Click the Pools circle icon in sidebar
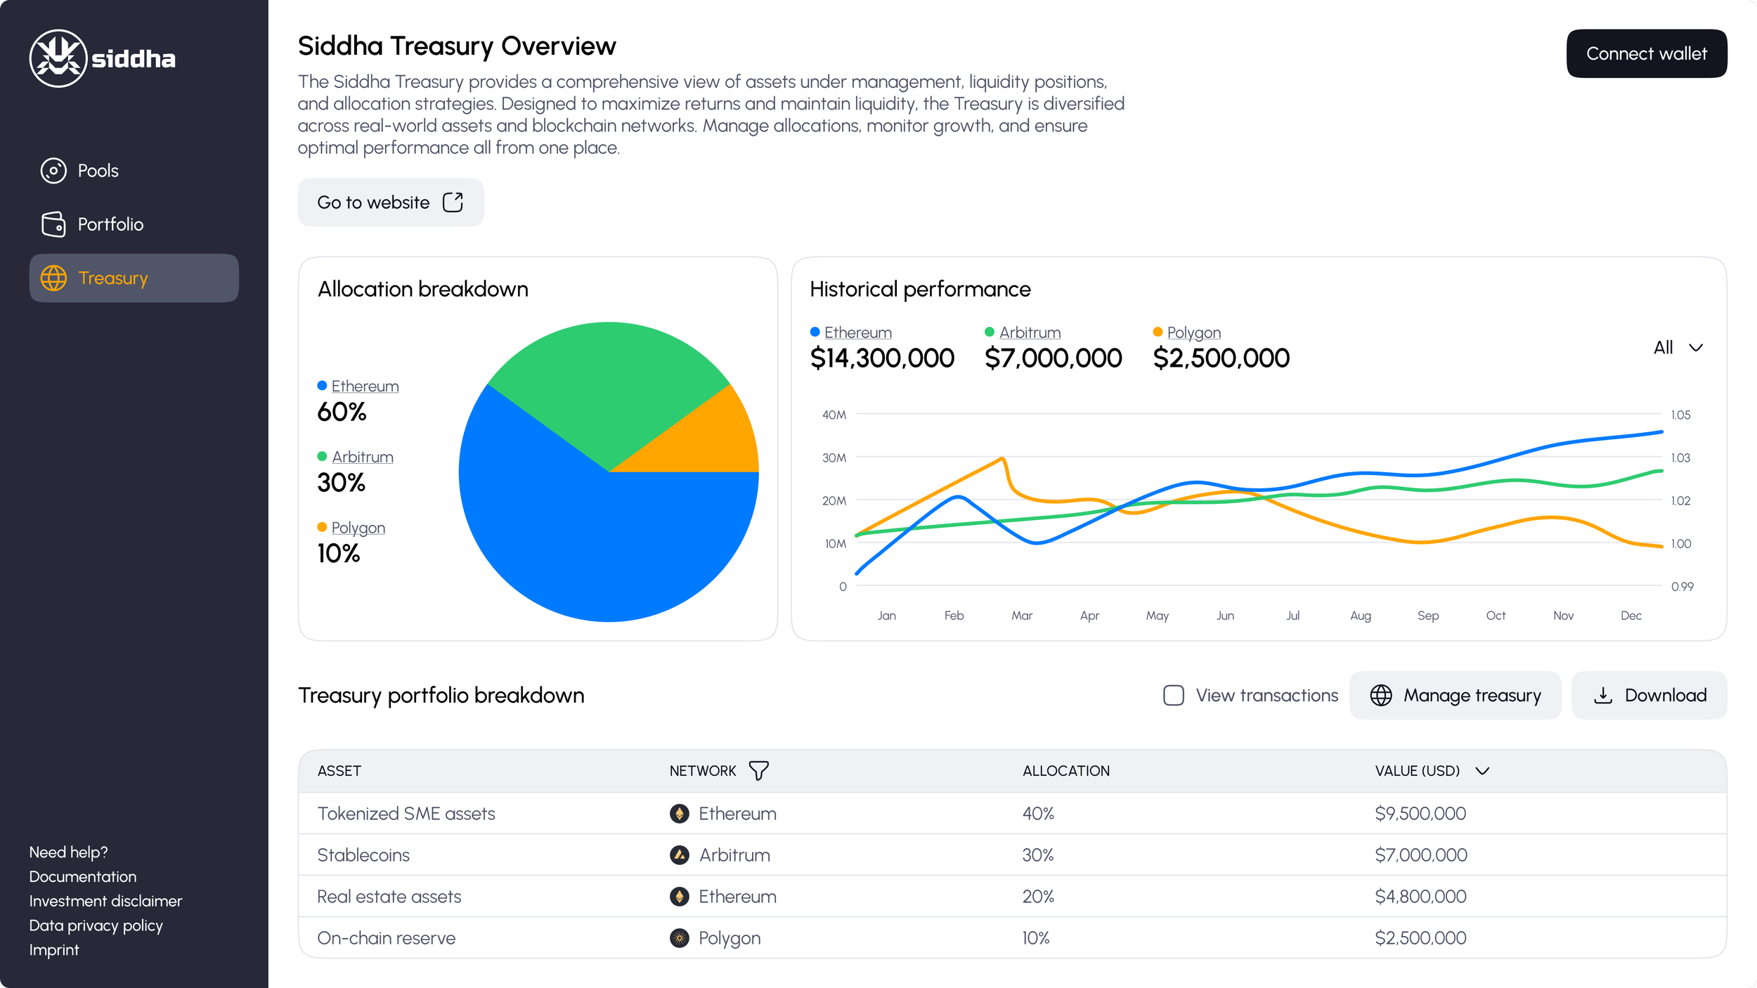1757x988 pixels. click(x=53, y=171)
